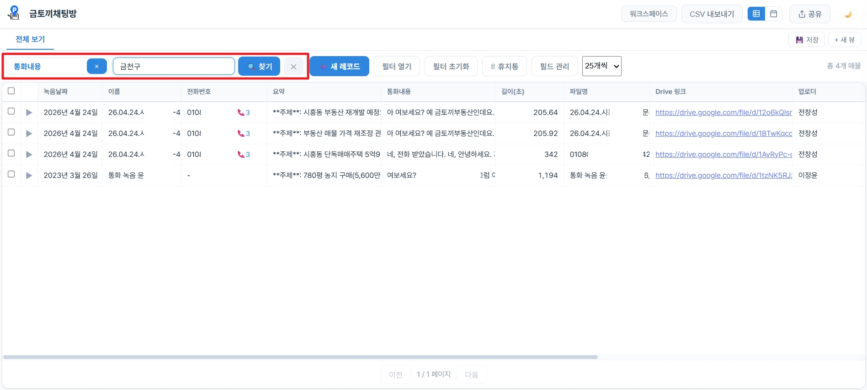
Task: Save the view with 저장 button
Action: coord(807,40)
